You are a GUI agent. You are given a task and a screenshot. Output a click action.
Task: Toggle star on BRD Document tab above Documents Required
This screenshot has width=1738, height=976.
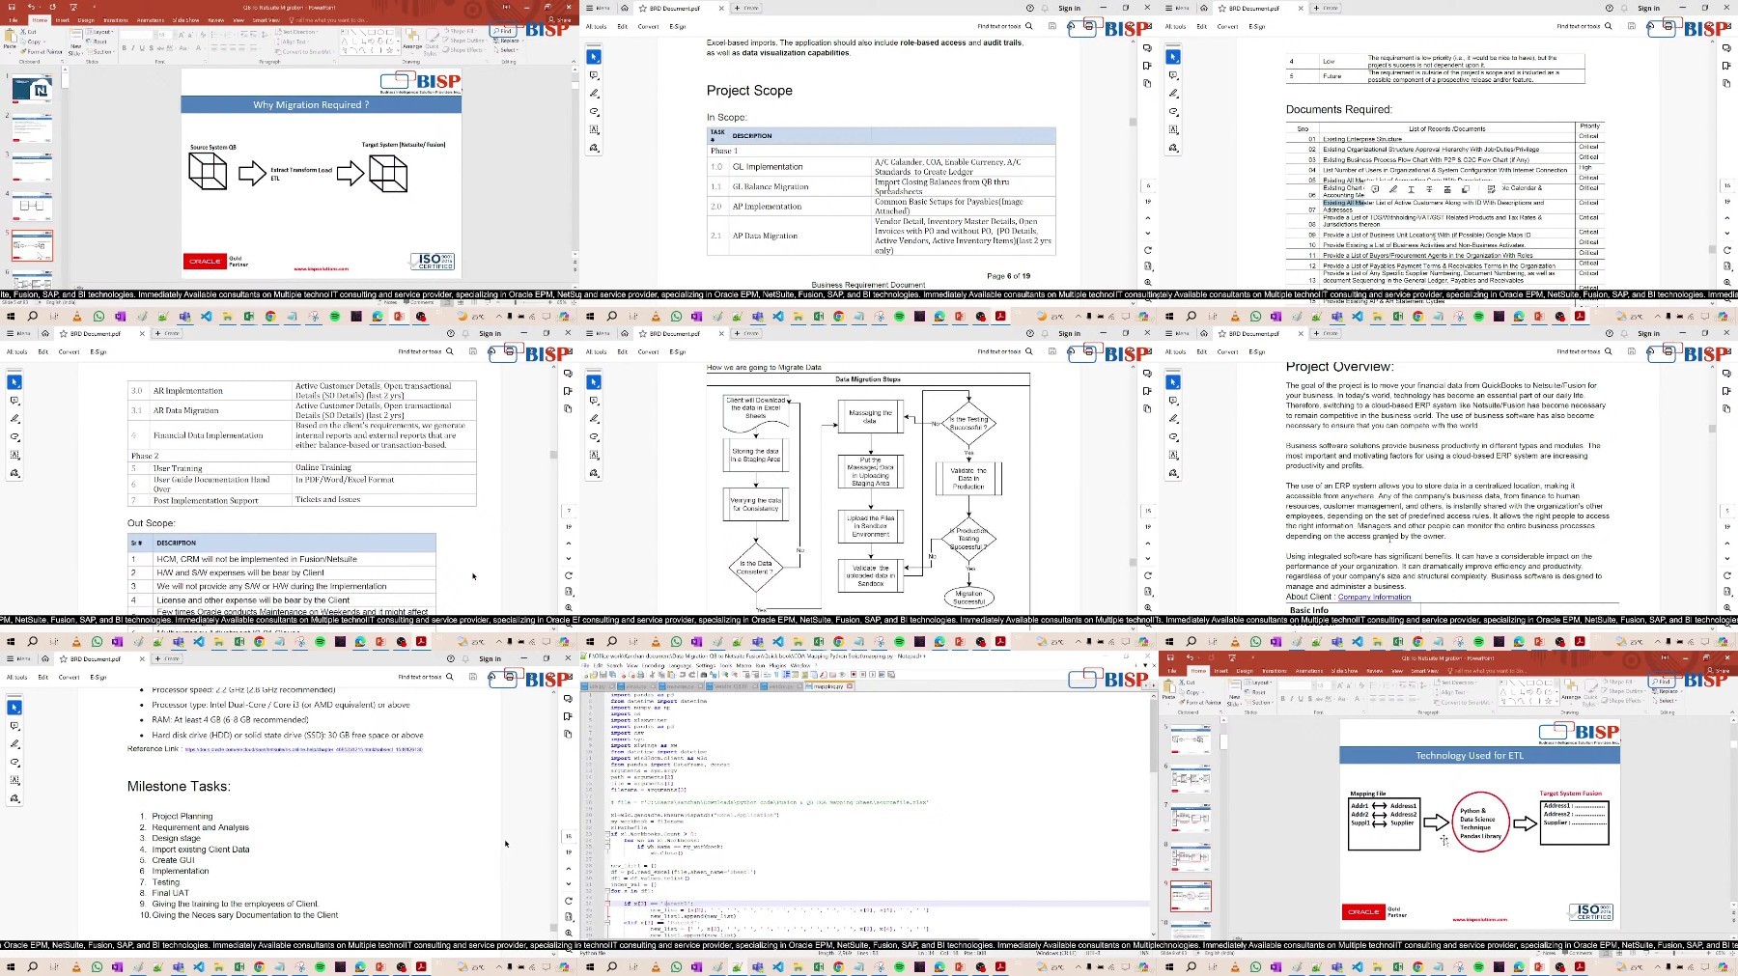point(1222,8)
